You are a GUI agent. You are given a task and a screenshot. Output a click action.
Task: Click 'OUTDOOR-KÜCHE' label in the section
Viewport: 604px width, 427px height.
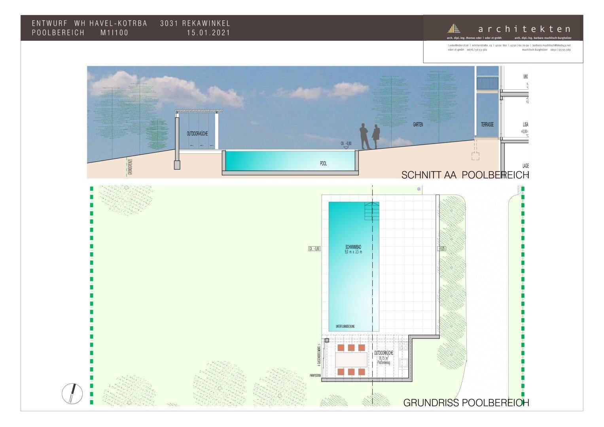point(197,134)
